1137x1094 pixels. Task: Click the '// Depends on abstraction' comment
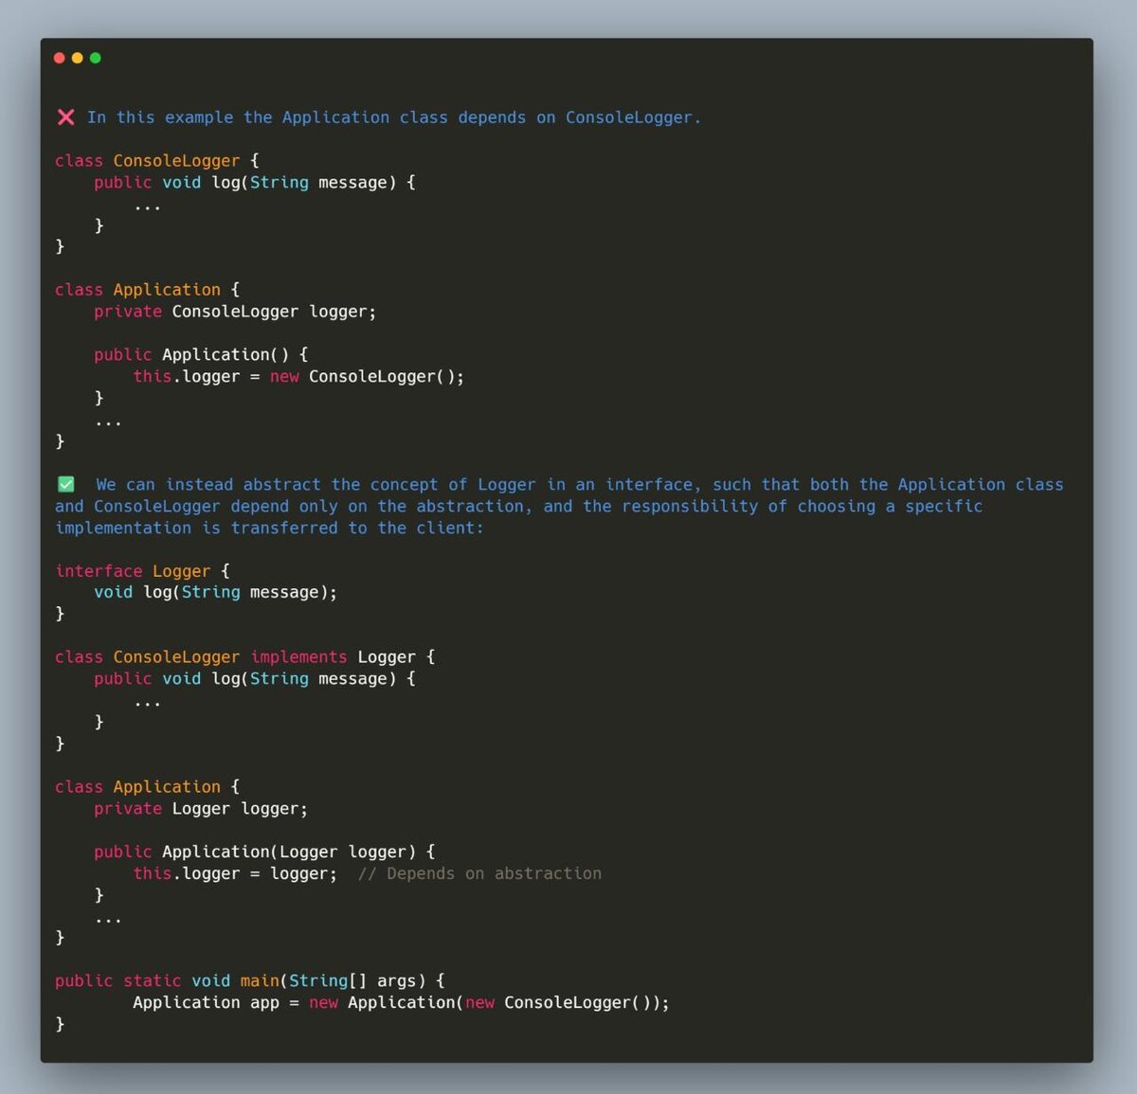tap(479, 873)
